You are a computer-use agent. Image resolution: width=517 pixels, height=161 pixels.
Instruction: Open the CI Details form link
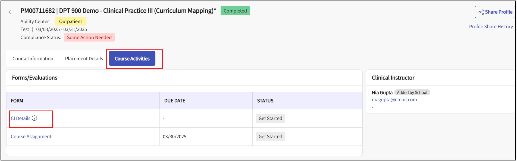click(21, 118)
